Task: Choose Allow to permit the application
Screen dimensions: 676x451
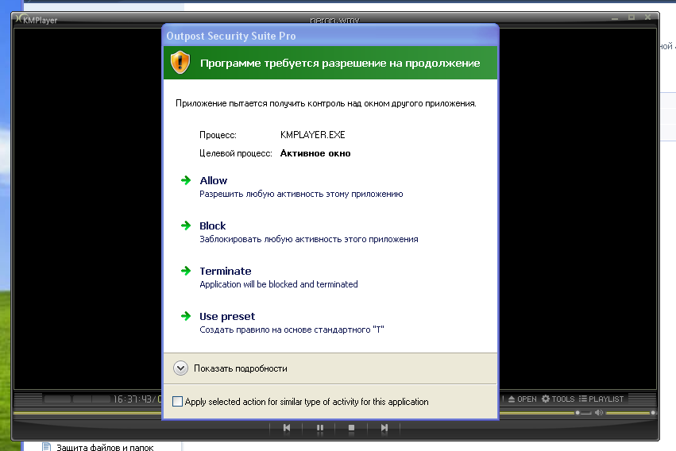Action: 214,180
